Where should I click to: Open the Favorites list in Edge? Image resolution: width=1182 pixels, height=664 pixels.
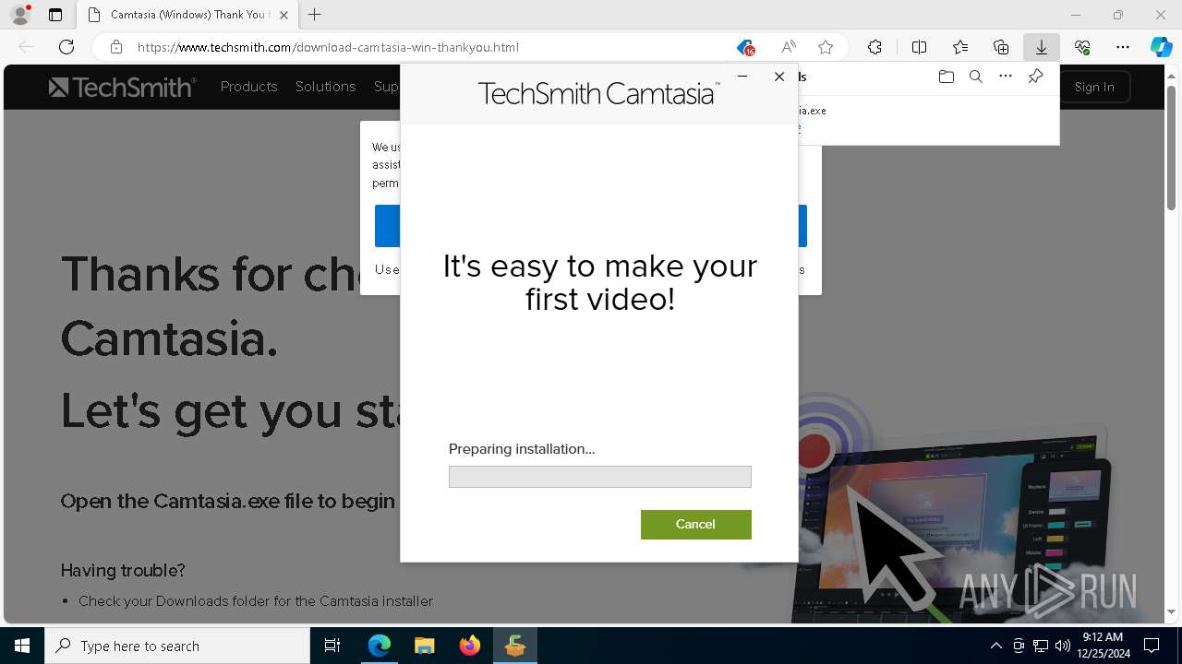[x=960, y=47]
